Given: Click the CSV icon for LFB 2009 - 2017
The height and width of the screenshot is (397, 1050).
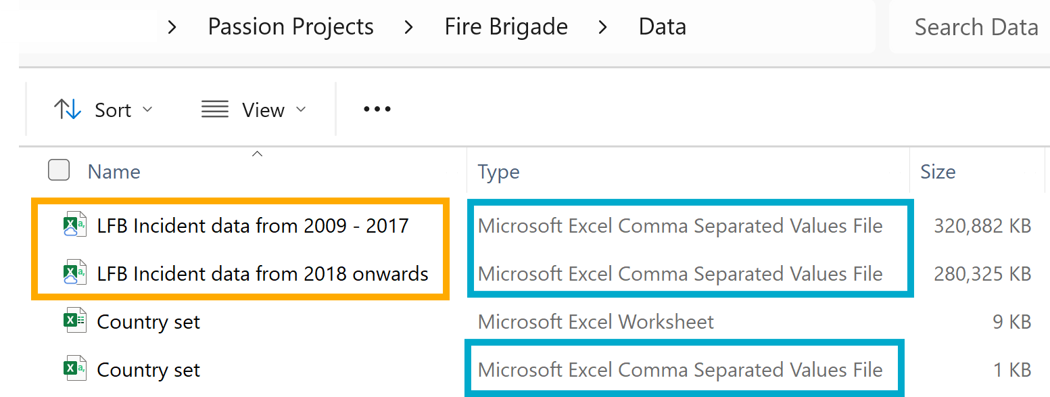Looking at the screenshot, I should (75, 225).
